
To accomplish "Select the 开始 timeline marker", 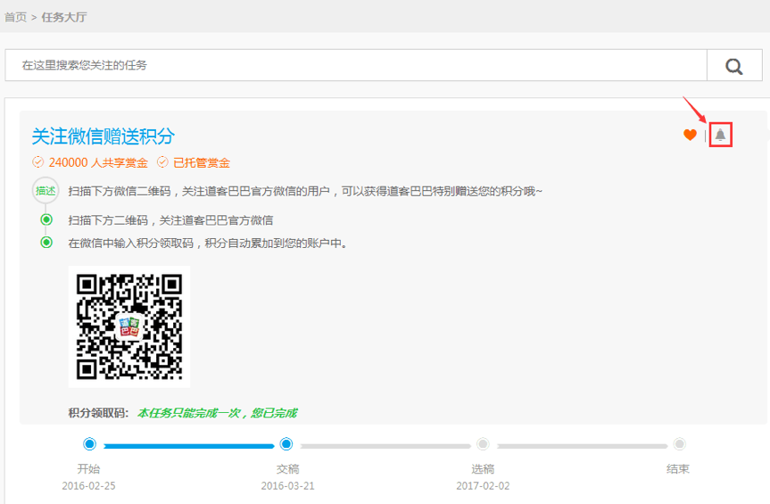I will (89, 444).
